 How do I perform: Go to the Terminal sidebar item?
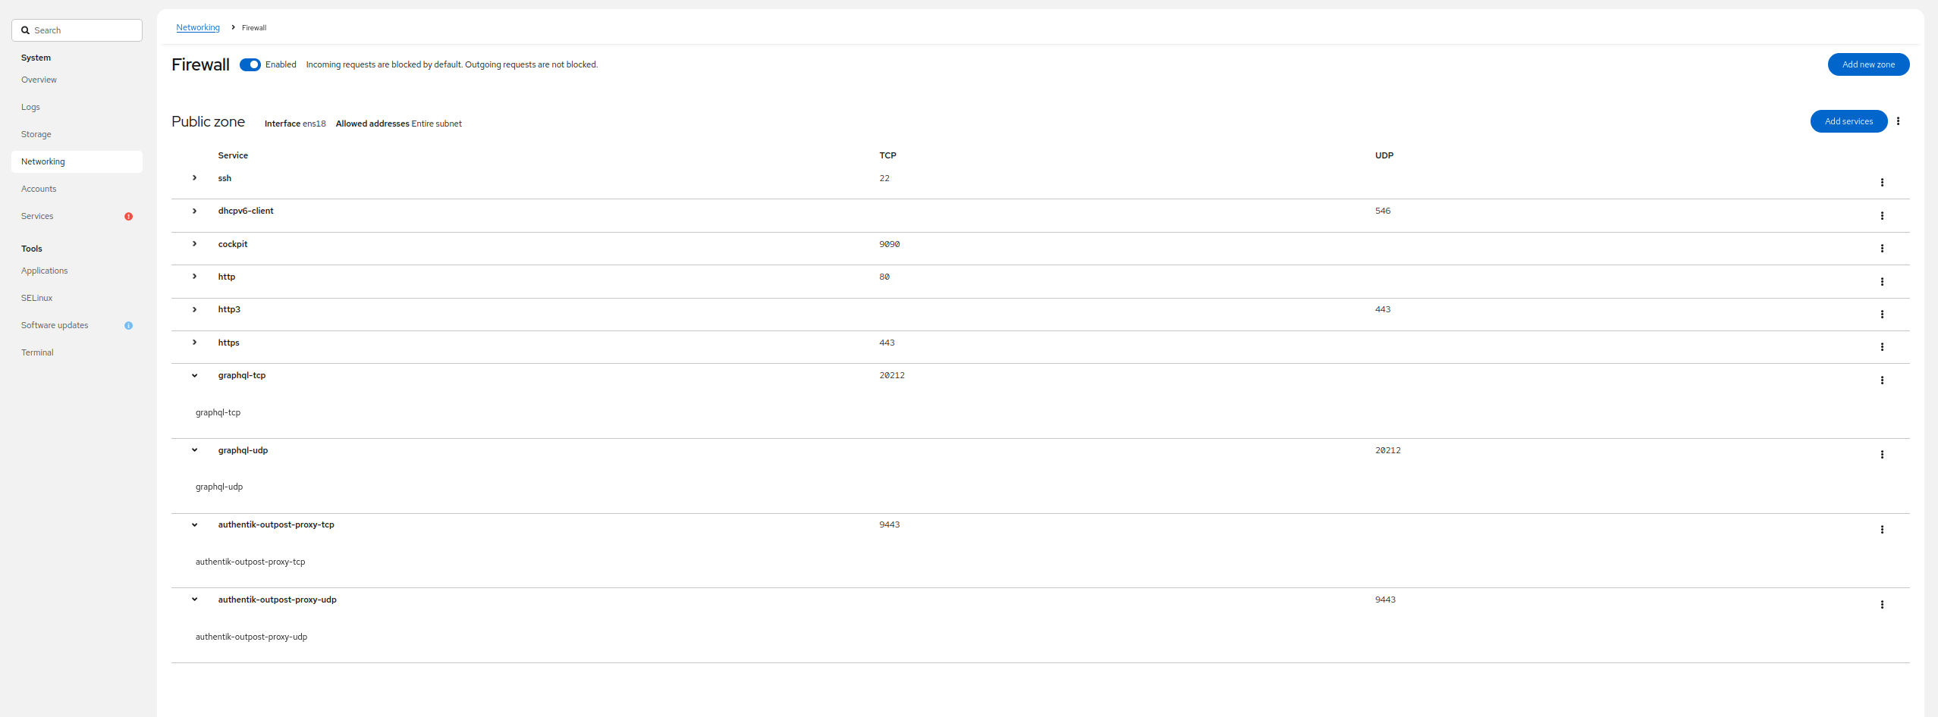coord(37,353)
